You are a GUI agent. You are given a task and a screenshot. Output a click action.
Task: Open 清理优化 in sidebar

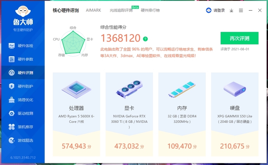pos(23,100)
